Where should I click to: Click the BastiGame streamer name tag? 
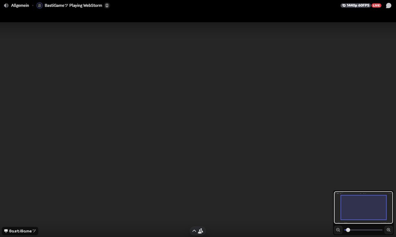pos(20,231)
